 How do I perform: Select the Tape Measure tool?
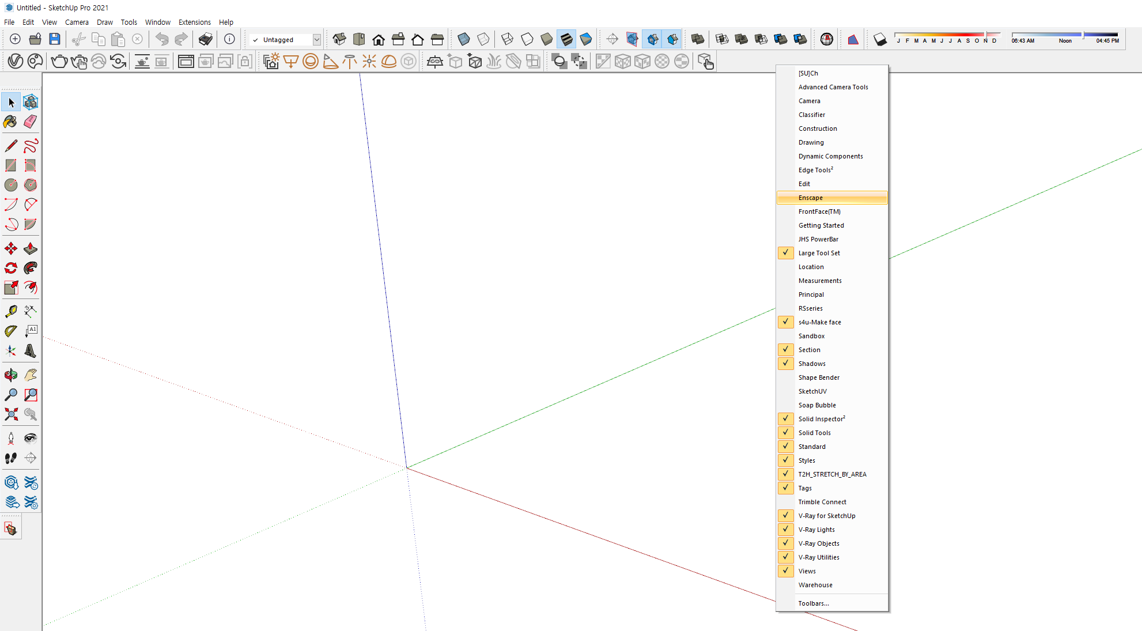(x=10, y=312)
